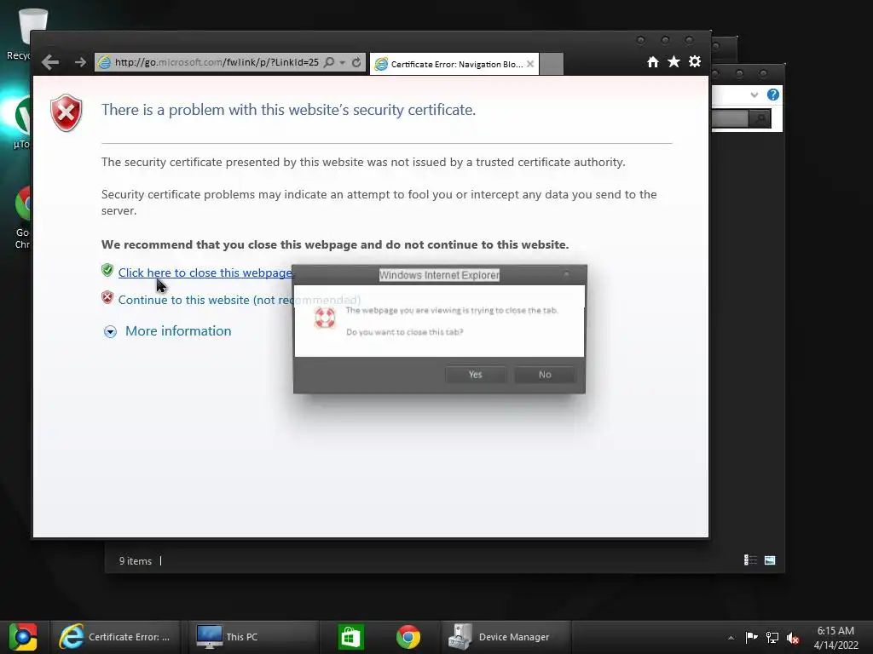Viewport: 873px width, 654px height.
Task: Select the µTorrent desktop shortcut
Action: click(22, 123)
